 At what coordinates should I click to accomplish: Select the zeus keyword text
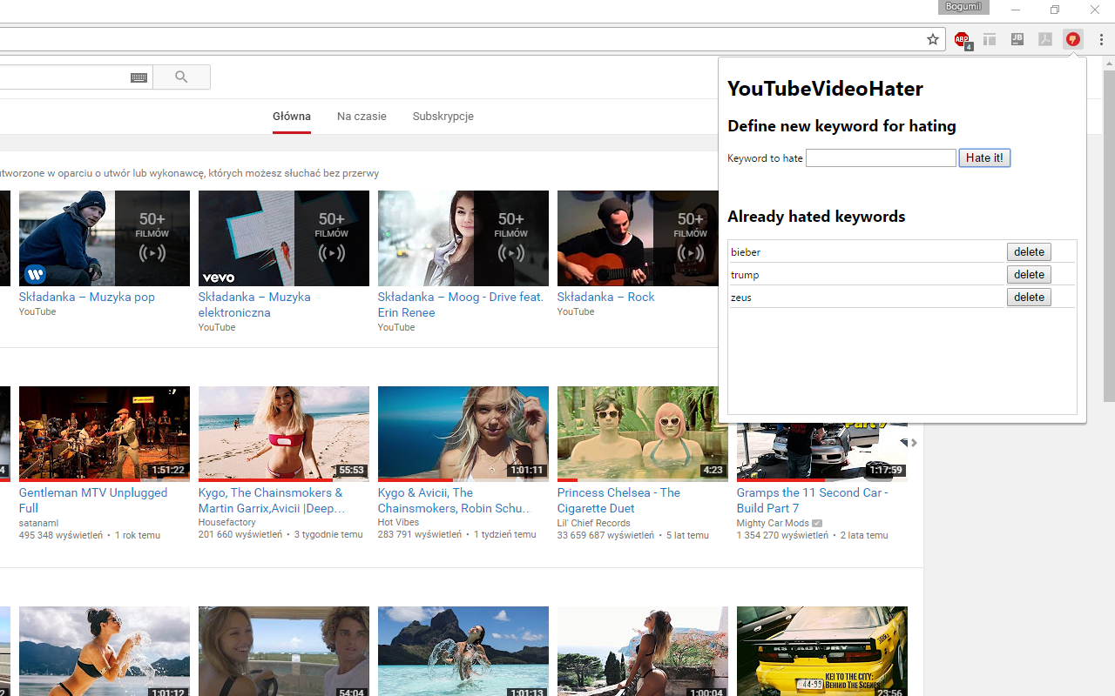741,298
